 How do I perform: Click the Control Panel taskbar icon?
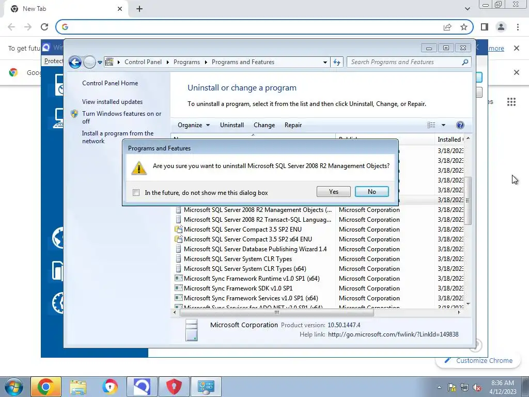206,387
